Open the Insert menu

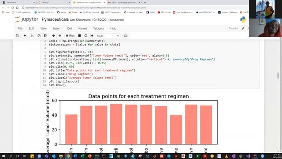coord(57,28)
